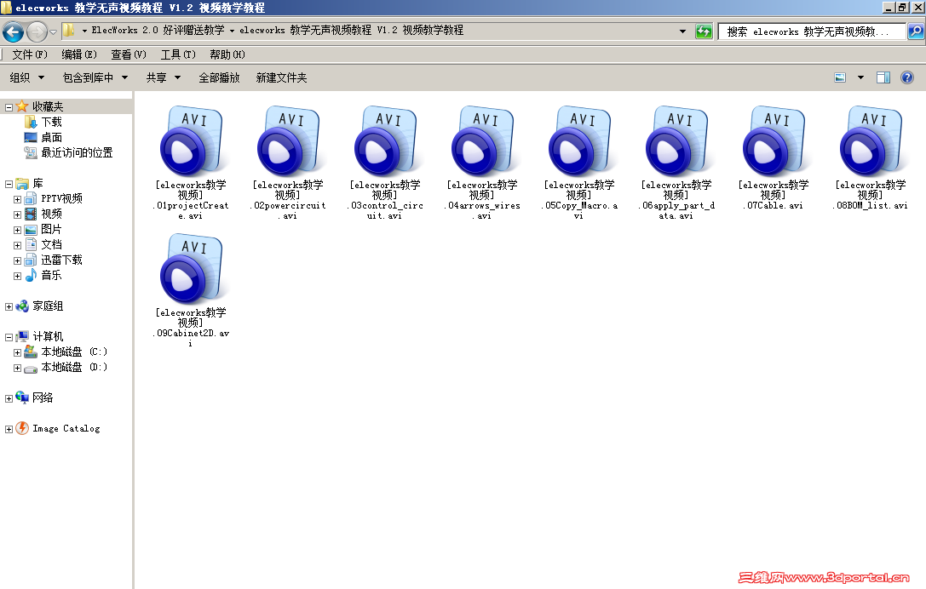Pick the 06apply_part_data.avi file icon
Viewport: 926px width, 589px height.
coord(676,141)
